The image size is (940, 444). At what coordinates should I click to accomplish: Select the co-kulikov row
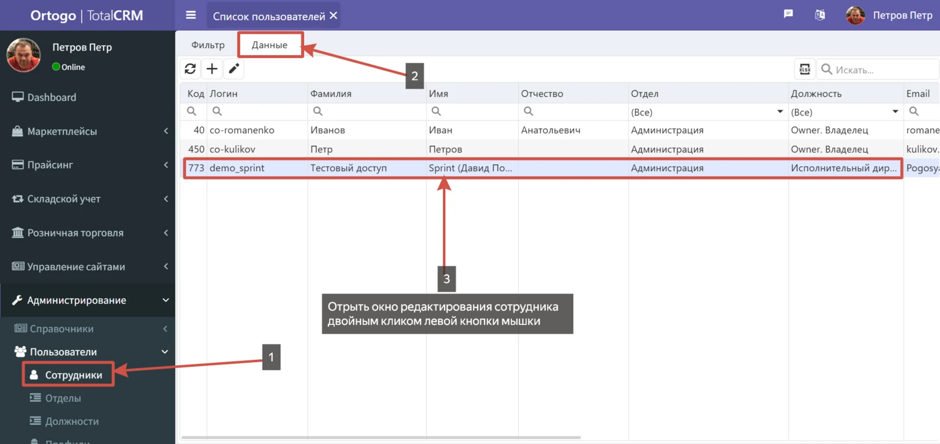pyautogui.click(x=559, y=149)
